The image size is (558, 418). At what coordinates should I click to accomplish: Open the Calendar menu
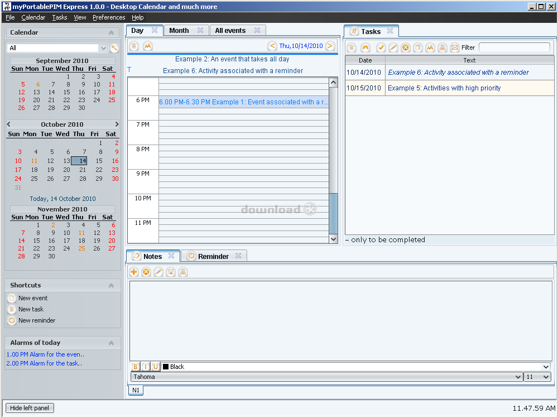click(33, 17)
